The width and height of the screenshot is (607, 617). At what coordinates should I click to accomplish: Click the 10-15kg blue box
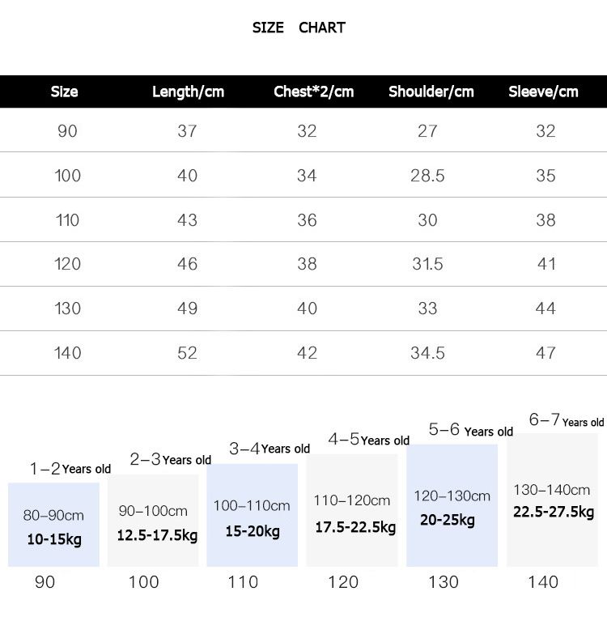click(x=53, y=525)
